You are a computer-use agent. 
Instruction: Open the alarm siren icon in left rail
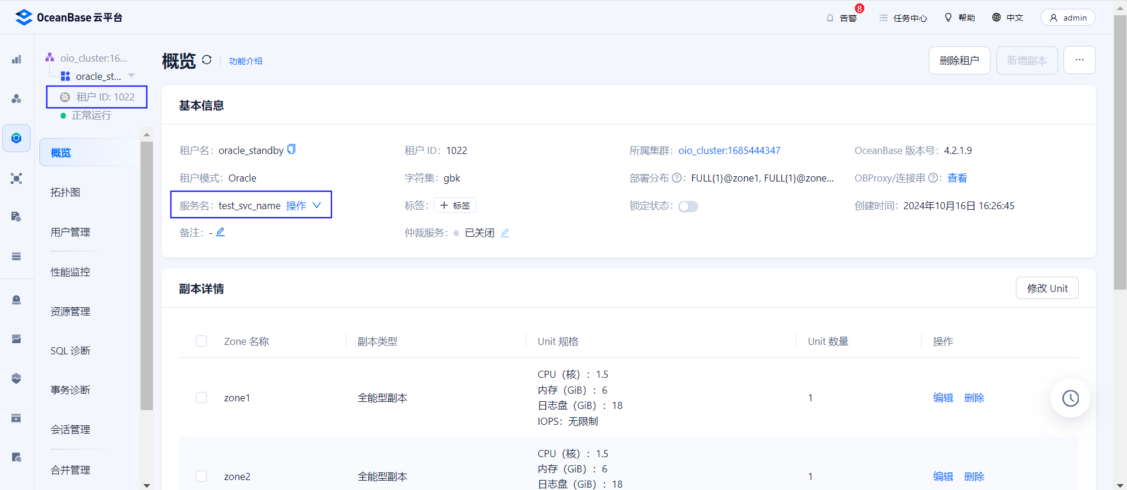click(x=16, y=300)
